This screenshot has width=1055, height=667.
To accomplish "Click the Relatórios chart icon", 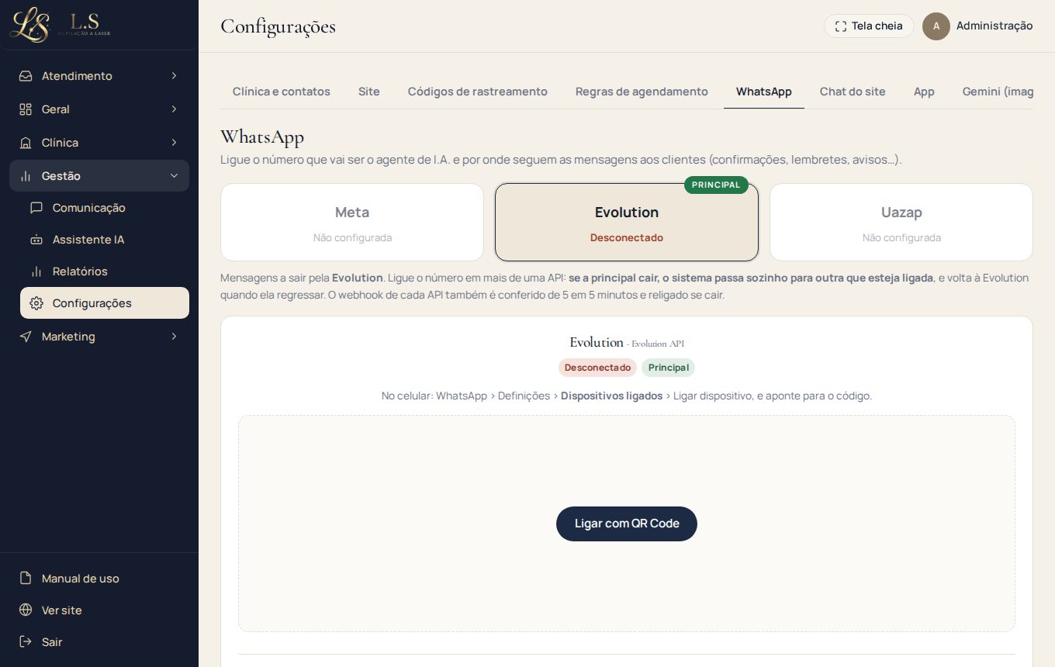I will click(x=36, y=271).
